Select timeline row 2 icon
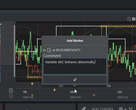This screenshot has width=136, height=110. point(11,96)
